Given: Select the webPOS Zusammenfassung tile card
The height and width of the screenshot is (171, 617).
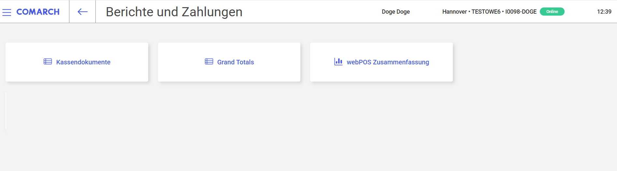Looking at the screenshot, I should pos(381,62).
